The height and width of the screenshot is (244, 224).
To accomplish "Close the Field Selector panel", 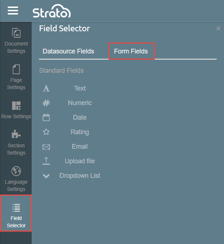I will point(218,28).
